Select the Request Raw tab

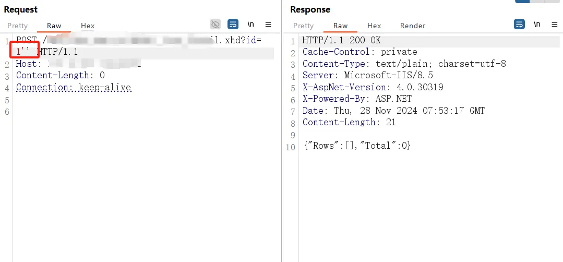(54, 26)
